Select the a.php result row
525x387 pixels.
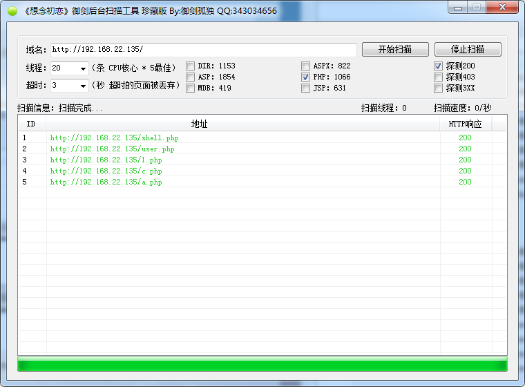click(x=262, y=182)
